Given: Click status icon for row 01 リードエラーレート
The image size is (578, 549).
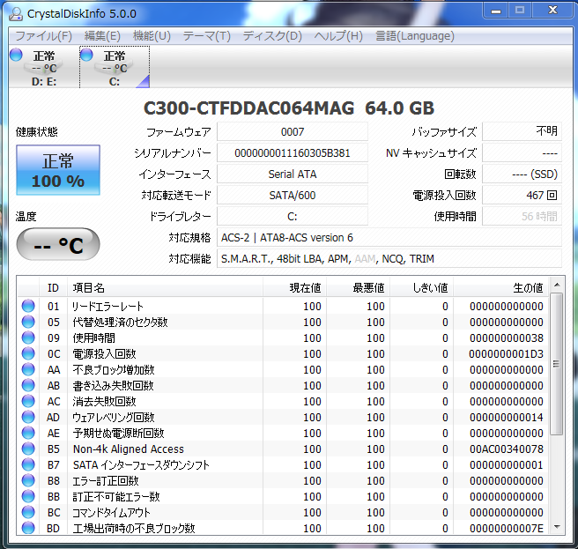Looking at the screenshot, I should coord(28,306).
